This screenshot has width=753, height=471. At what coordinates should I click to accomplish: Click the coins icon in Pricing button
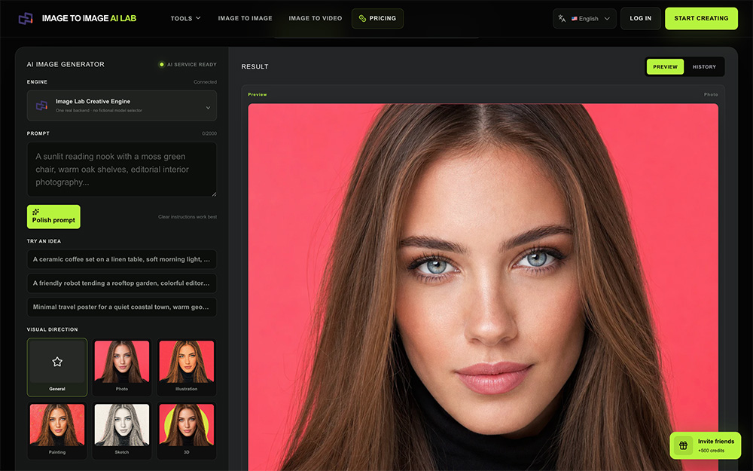click(x=363, y=18)
